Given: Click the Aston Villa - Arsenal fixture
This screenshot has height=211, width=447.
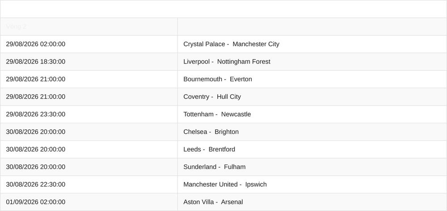Looking at the screenshot, I should coord(213,202).
